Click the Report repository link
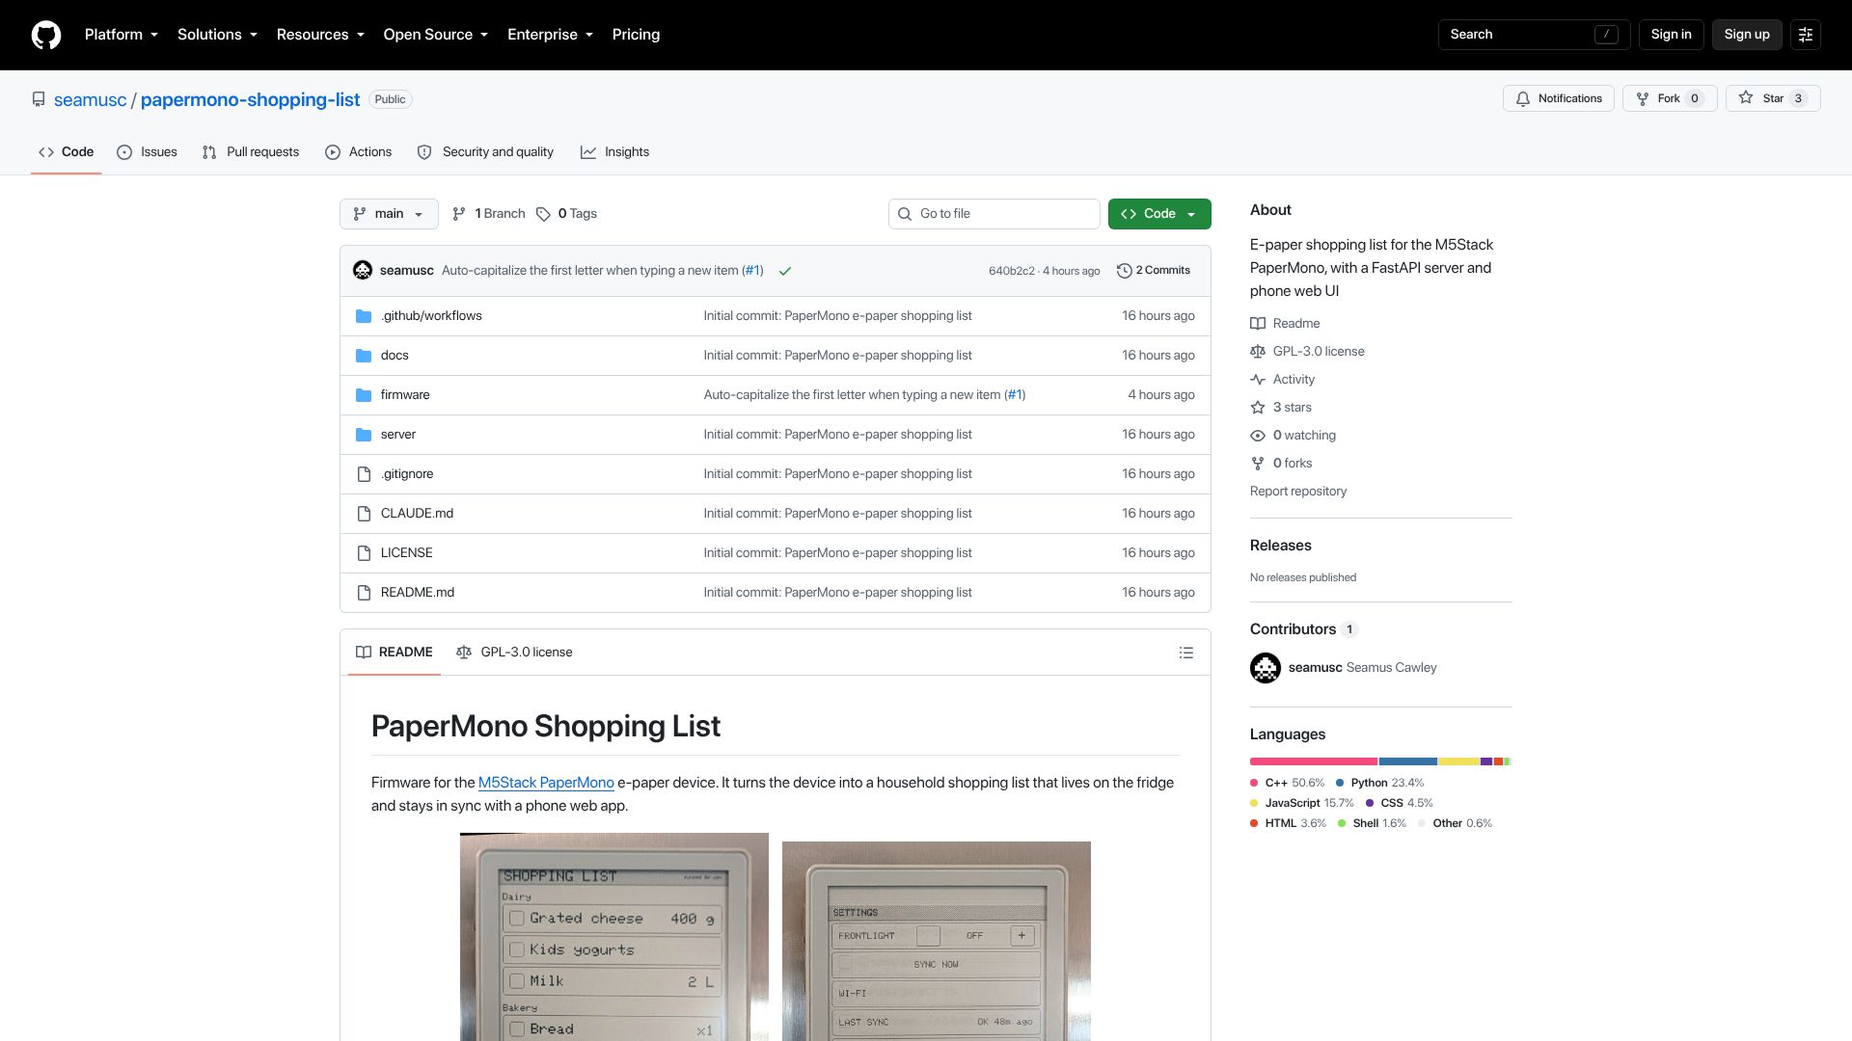This screenshot has width=1852, height=1041. point(1298,492)
